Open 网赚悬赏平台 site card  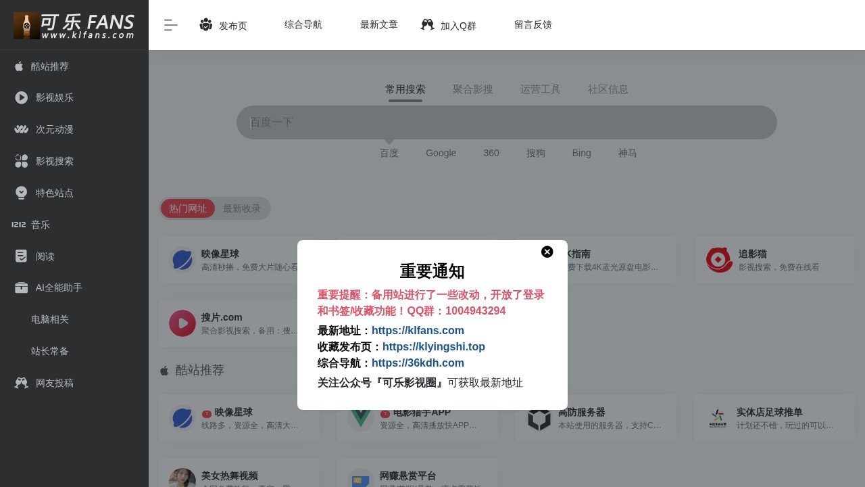pyautogui.click(x=418, y=473)
